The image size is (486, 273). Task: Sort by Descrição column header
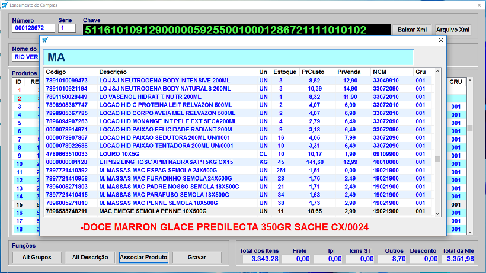(x=177, y=72)
